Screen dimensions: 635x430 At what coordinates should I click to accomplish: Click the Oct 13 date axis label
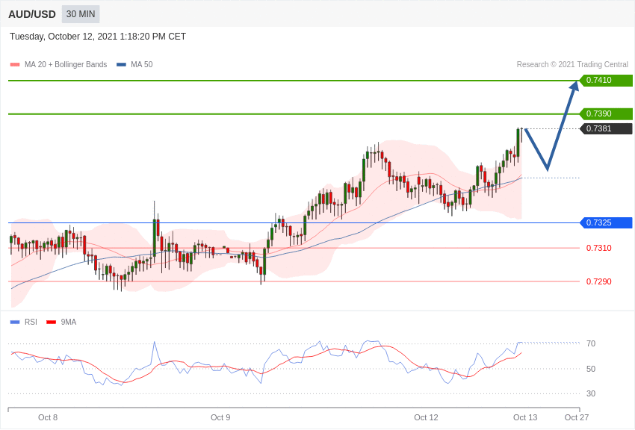point(525,417)
